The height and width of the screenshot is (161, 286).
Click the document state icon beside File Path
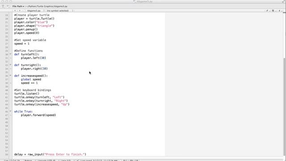[8, 6]
